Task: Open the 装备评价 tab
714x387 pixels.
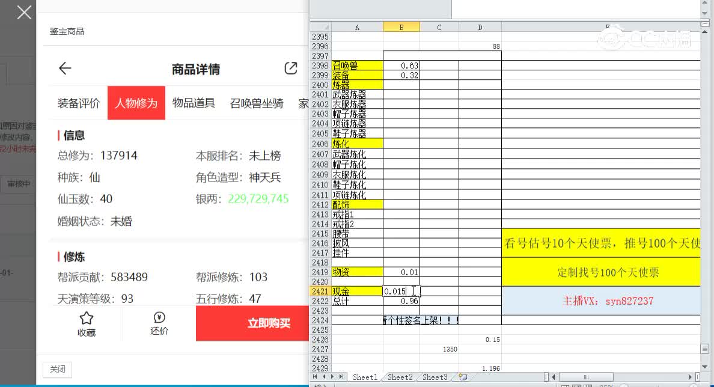Action: click(78, 103)
